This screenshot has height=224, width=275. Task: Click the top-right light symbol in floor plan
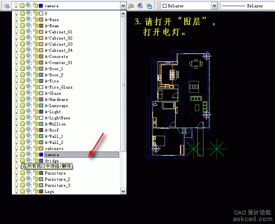[207, 56]
